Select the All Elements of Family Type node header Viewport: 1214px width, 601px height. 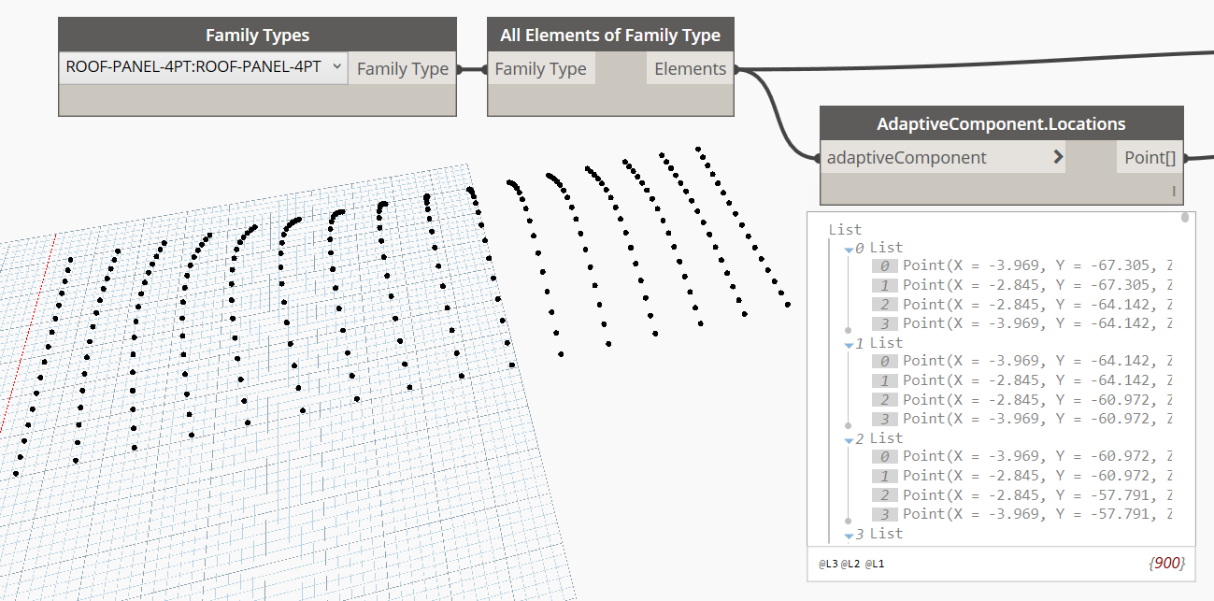pos(610,36)
